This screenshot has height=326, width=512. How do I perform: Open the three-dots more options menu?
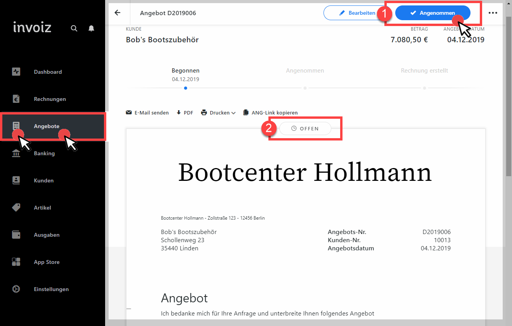(493, 13)
